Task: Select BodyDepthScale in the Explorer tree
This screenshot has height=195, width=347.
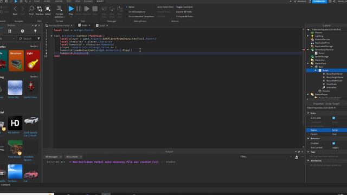Action: coord(334,74)
